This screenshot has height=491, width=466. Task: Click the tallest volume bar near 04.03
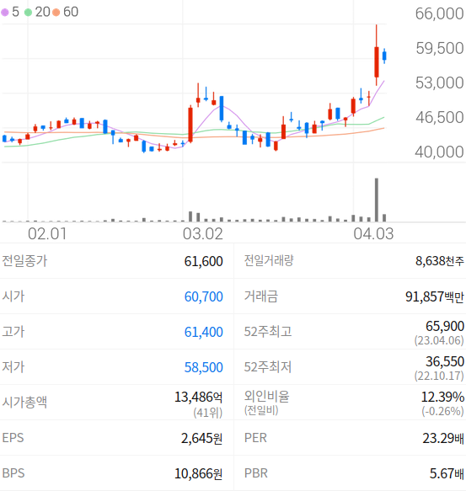point(377,200)
